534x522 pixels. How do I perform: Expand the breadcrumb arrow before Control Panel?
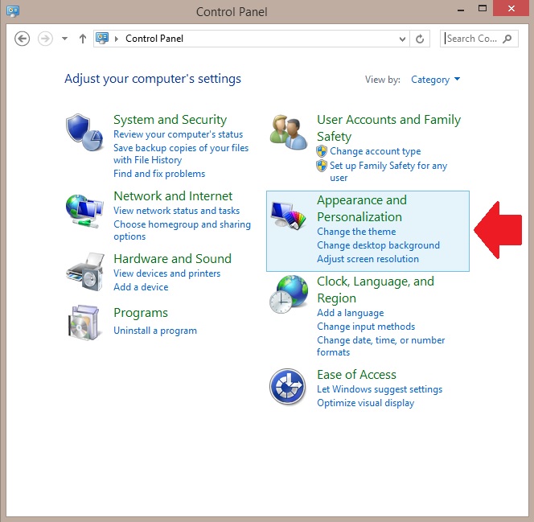pos(117,39)
